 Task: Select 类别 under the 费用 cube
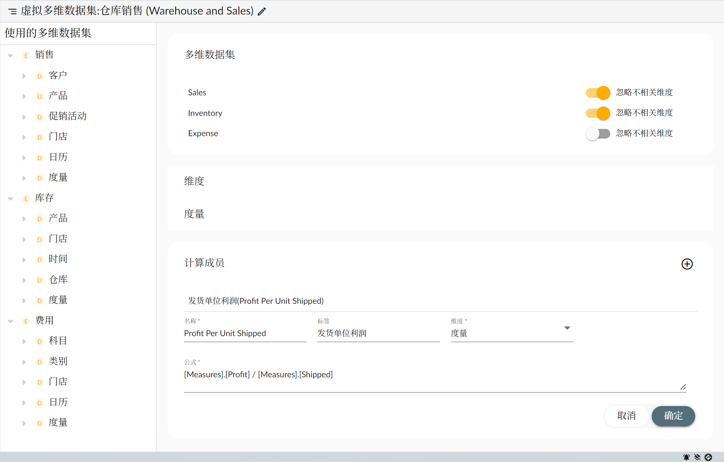58,362
